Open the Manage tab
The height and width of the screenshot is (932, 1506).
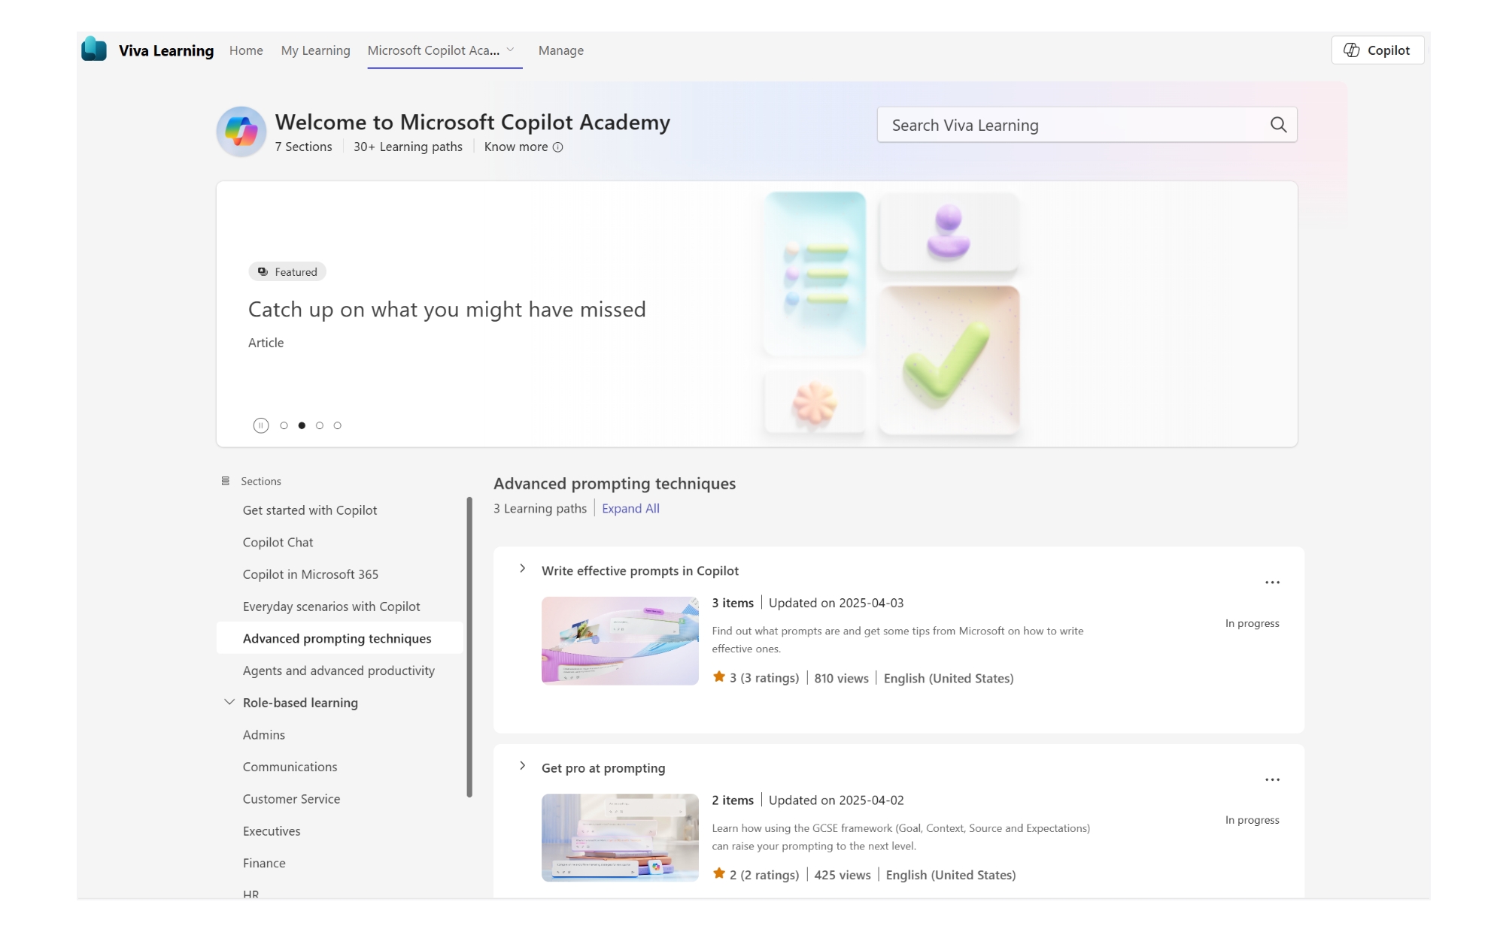[560, 50]
